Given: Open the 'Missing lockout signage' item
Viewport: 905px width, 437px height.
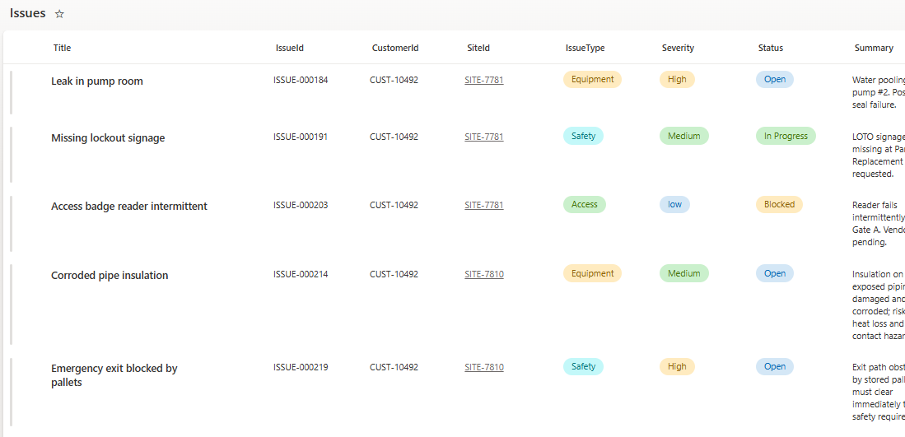Looking at the screenshot, I should click(108, 137).
